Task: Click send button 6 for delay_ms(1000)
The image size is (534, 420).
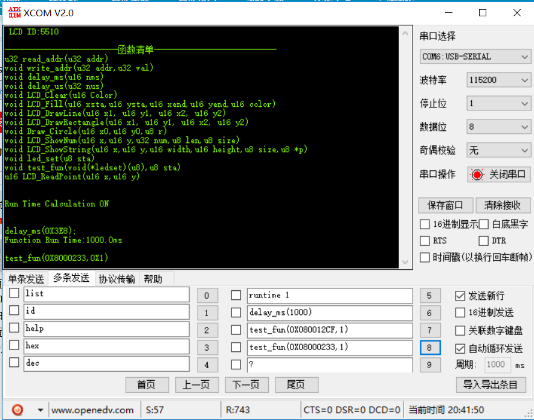Action: [429, 313]
